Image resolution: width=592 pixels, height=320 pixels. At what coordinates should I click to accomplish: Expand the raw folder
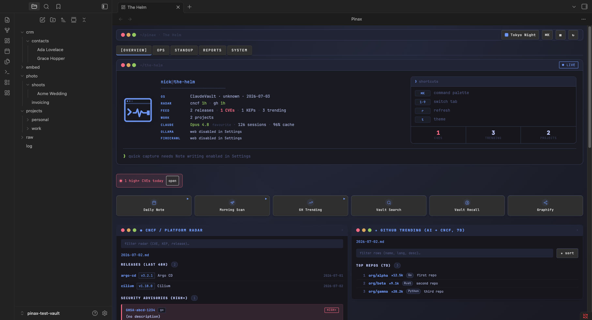pyautogui.click(x=22, y=137)
